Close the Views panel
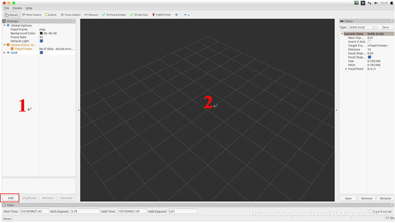 (x=392, y=21)
